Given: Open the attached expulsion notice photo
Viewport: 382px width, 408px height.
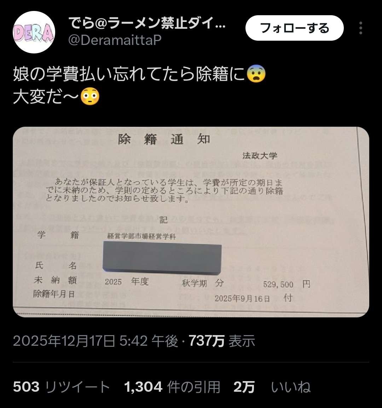Looking at the screenshot, I should 191,222.
